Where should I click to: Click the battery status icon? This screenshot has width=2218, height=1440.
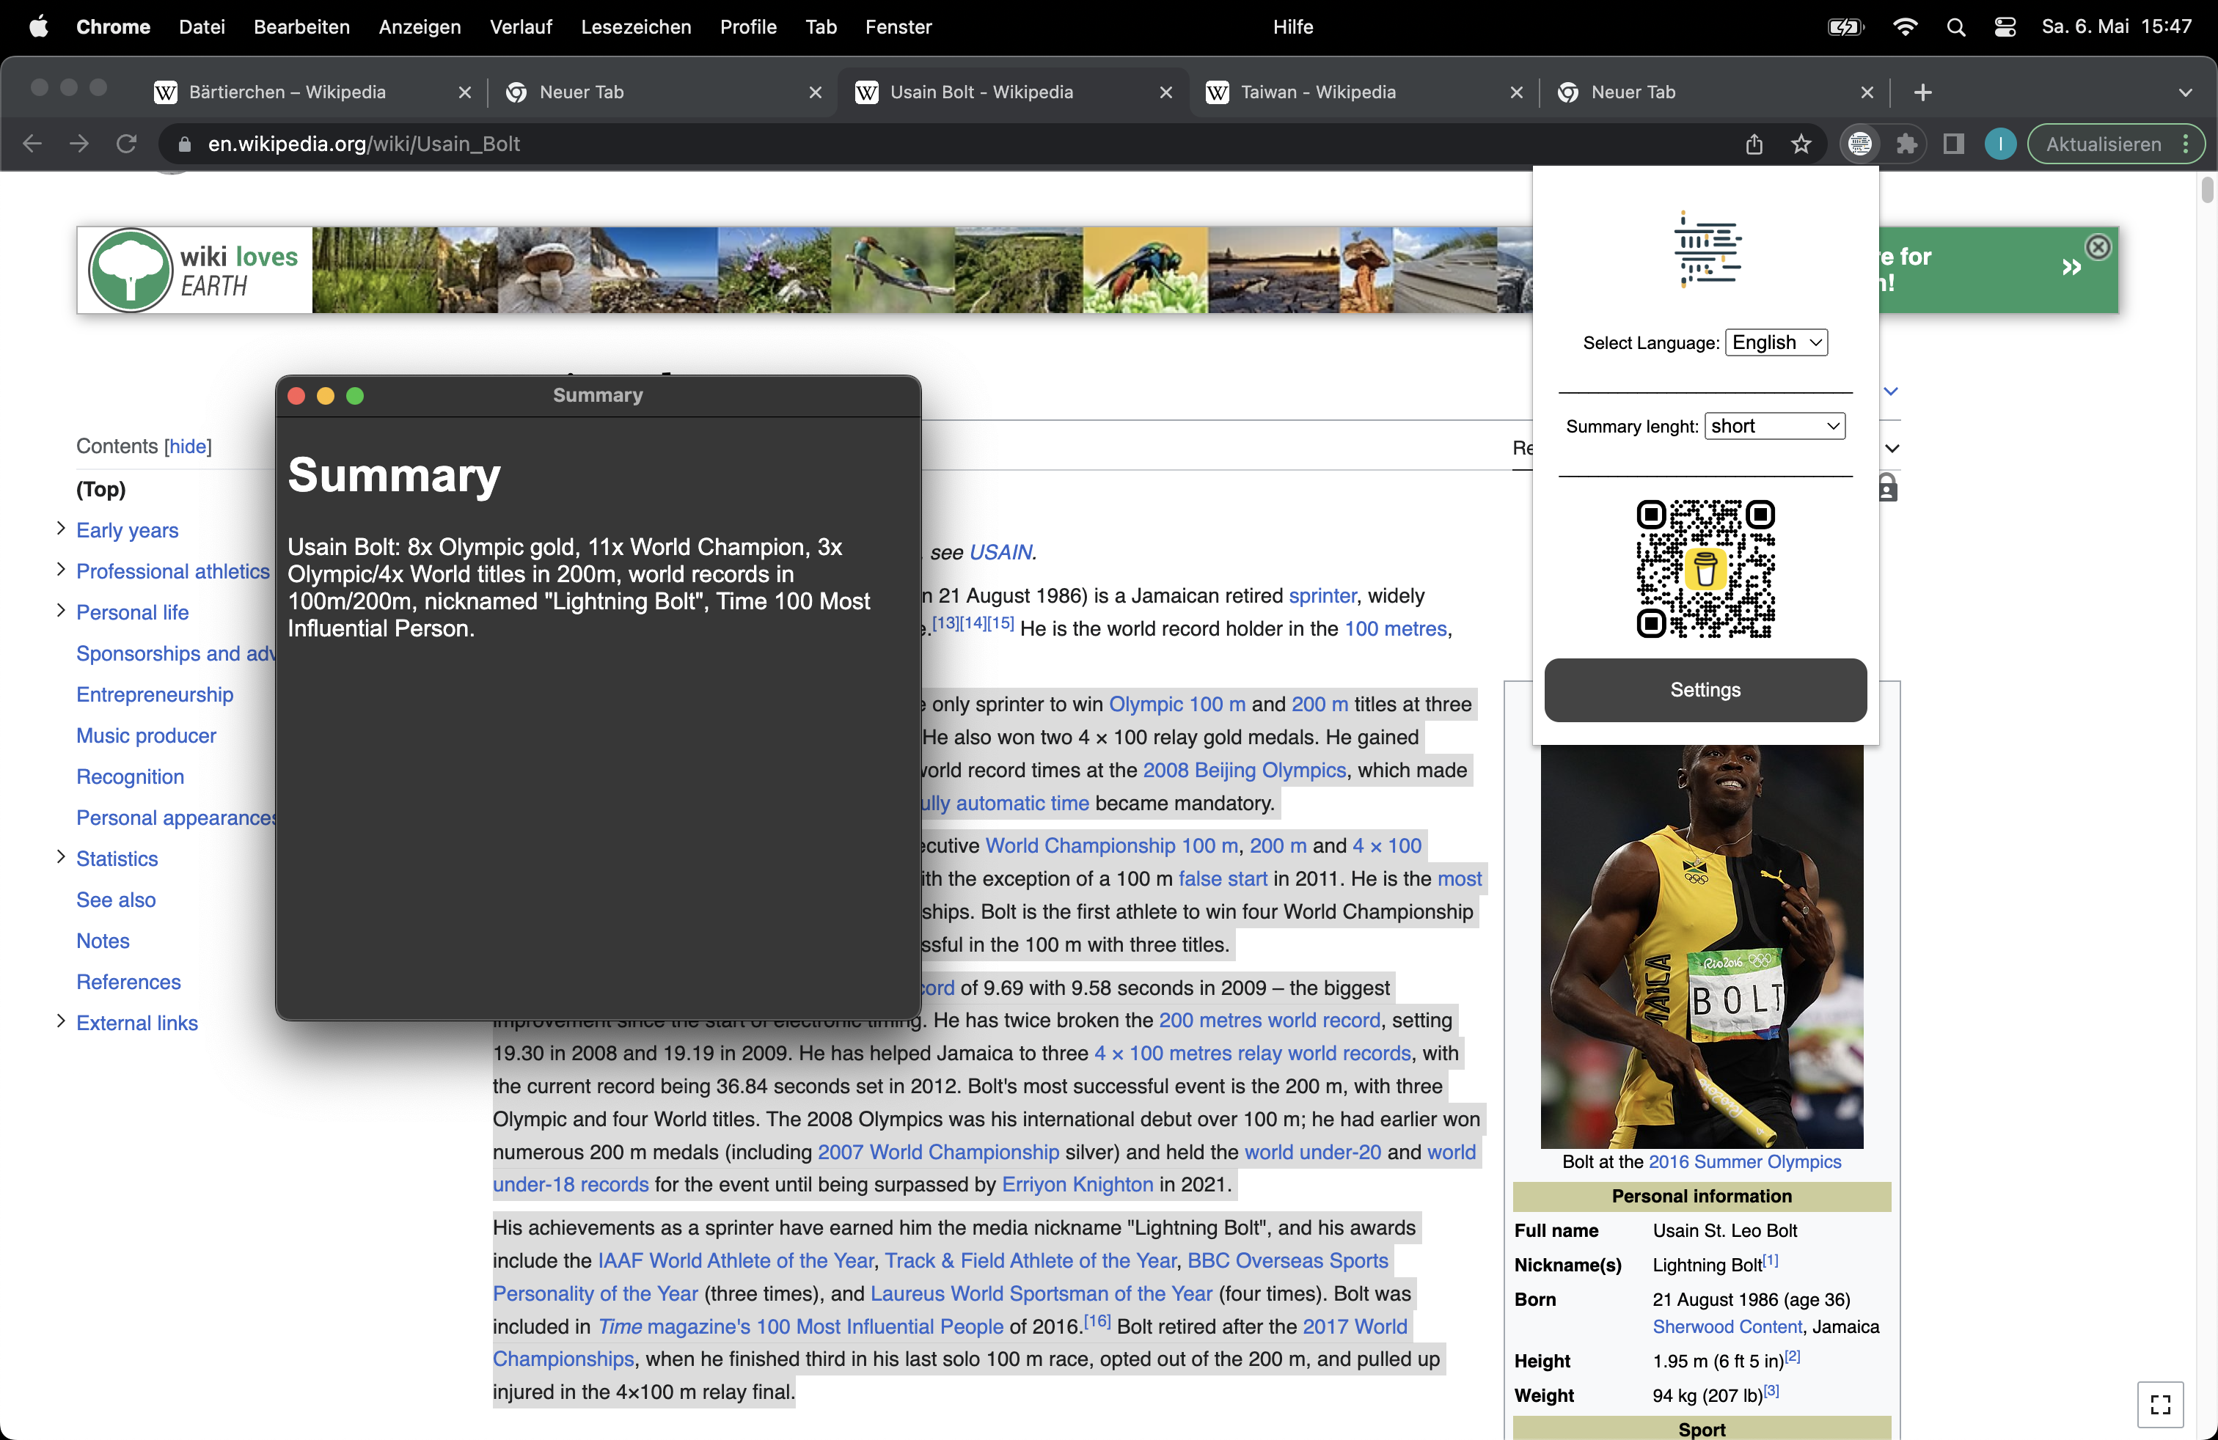click(1845, 27)
